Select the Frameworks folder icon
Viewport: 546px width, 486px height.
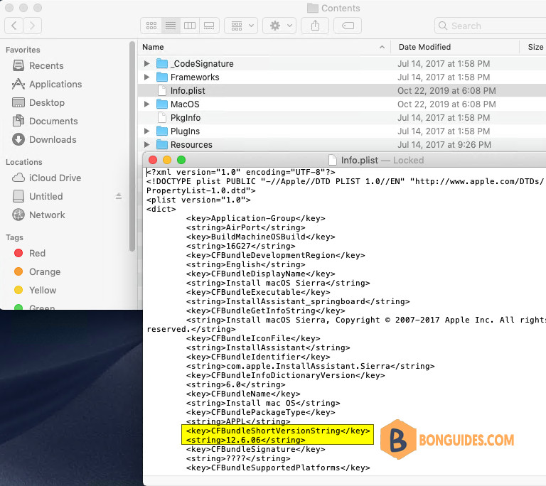[162, 77]
